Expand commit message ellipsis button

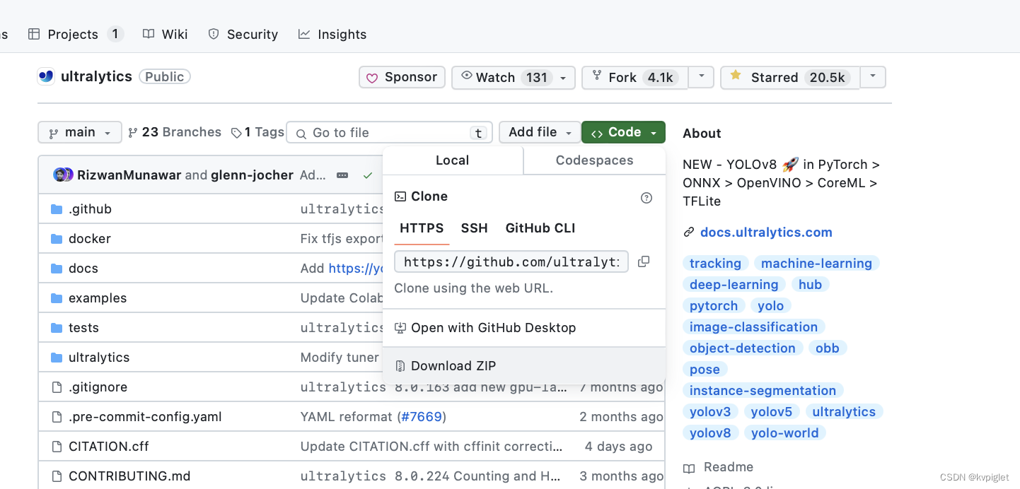342,175
